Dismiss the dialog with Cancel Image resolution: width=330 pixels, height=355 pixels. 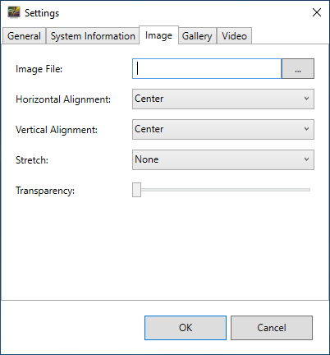(272, 328)
